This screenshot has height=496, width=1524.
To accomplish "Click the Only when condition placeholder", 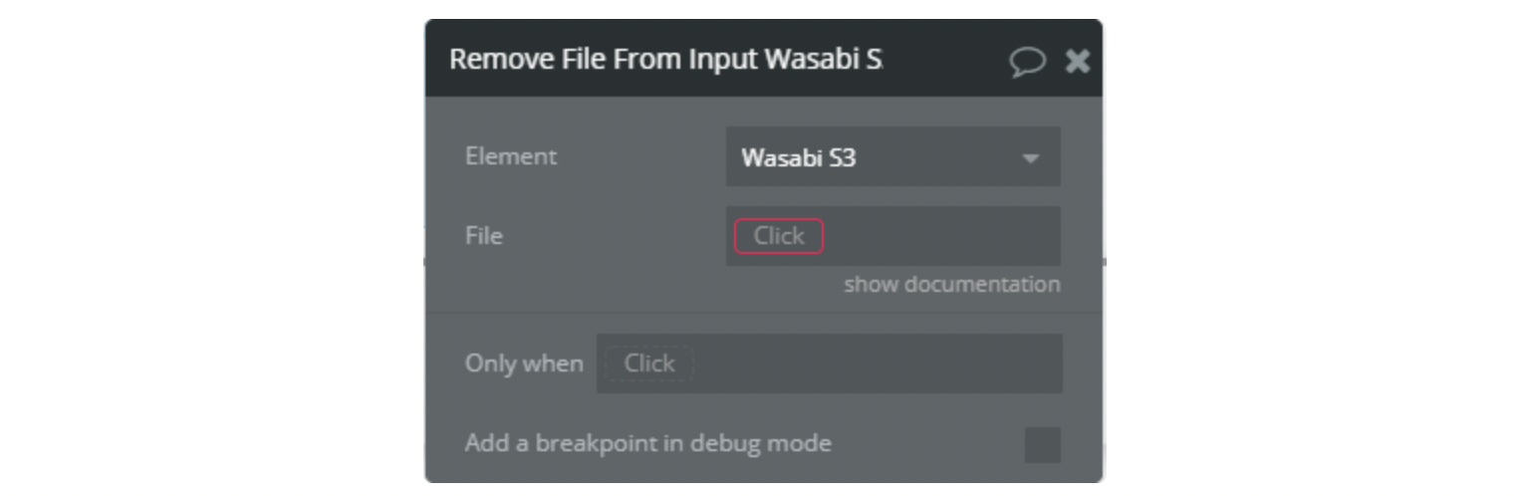I will (x=648, y=364).
